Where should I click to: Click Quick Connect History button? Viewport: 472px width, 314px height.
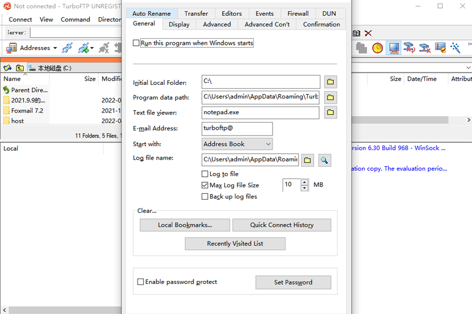(x=282, y=225)
